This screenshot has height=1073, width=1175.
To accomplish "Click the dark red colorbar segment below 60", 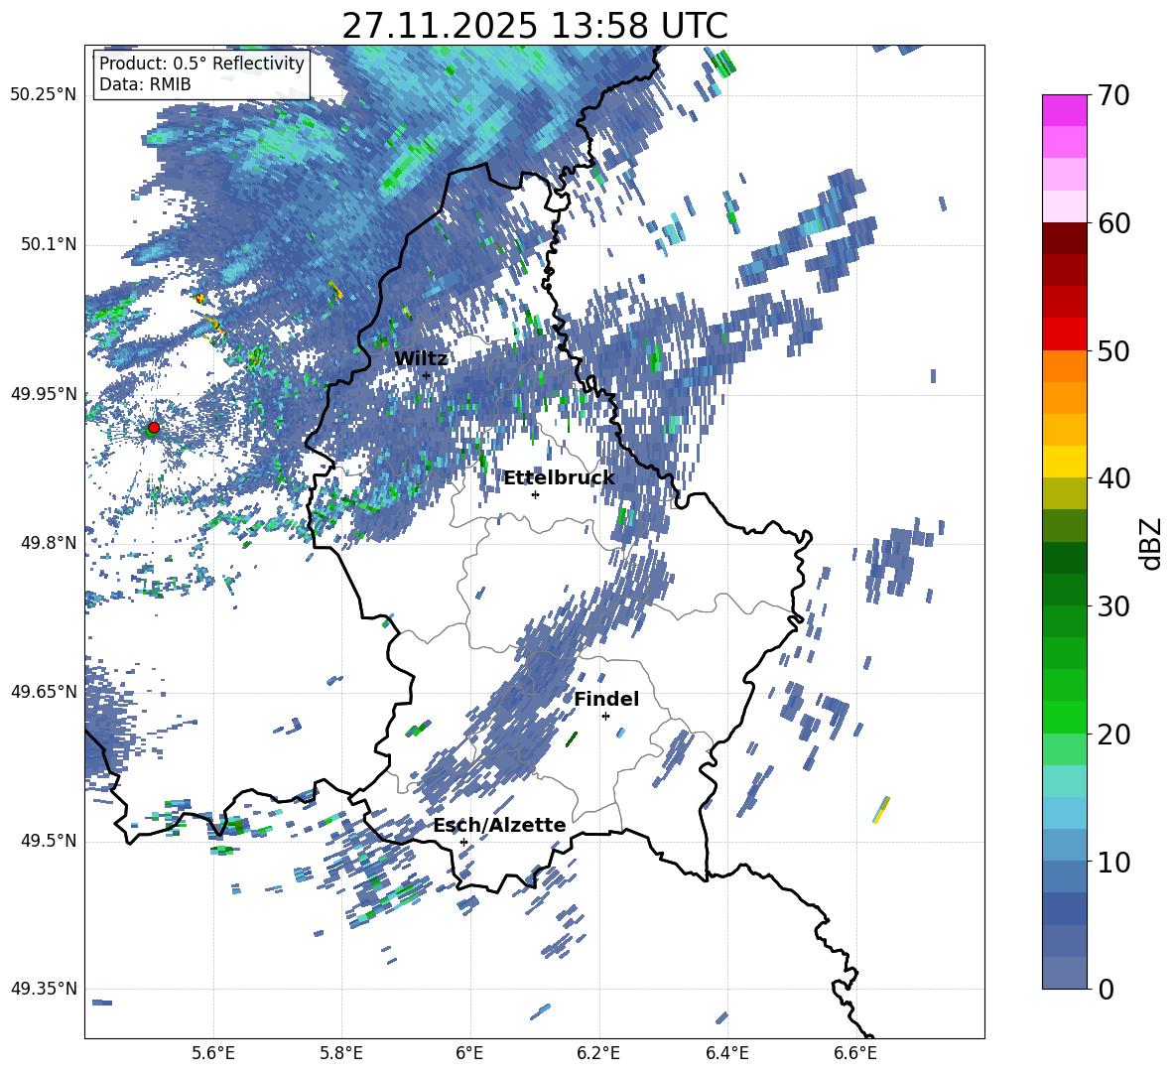I will [x=1064, y=238].
